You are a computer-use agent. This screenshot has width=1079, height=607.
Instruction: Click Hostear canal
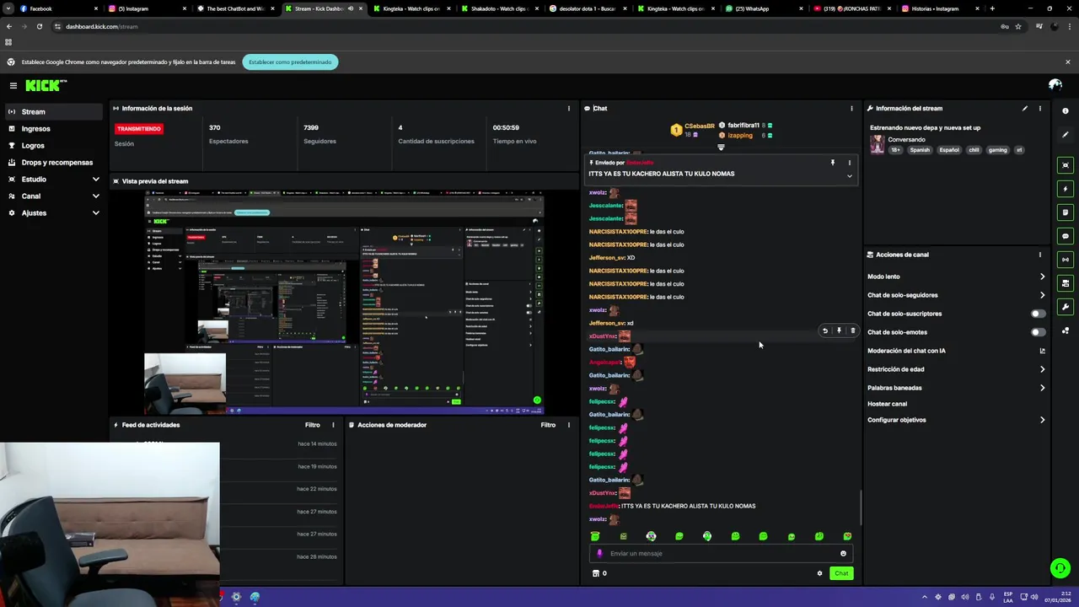pos(887,404)
